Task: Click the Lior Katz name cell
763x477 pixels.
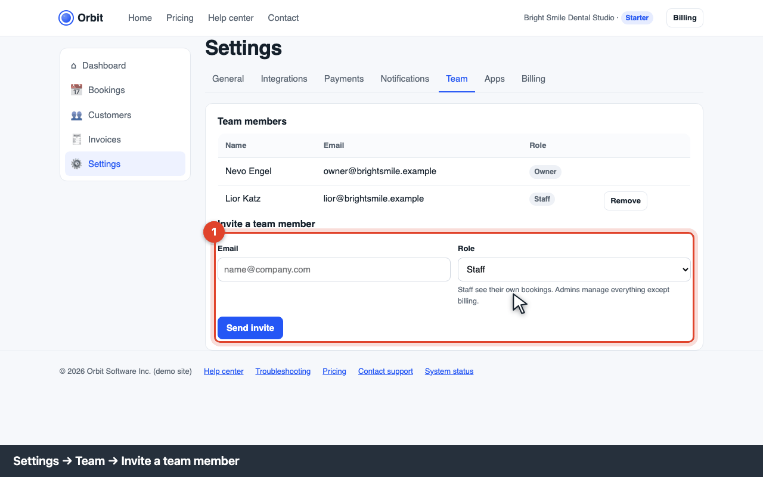Action: (243, 199)
